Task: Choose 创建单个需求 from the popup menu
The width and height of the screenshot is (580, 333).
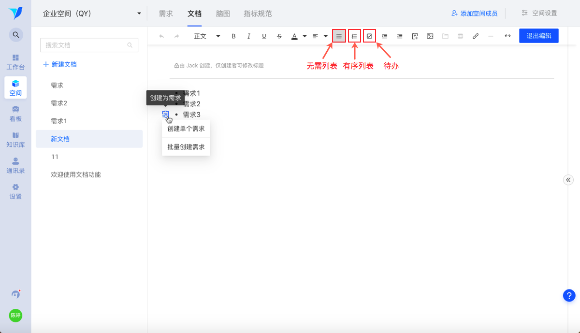Action: click(x=186, y=129)
